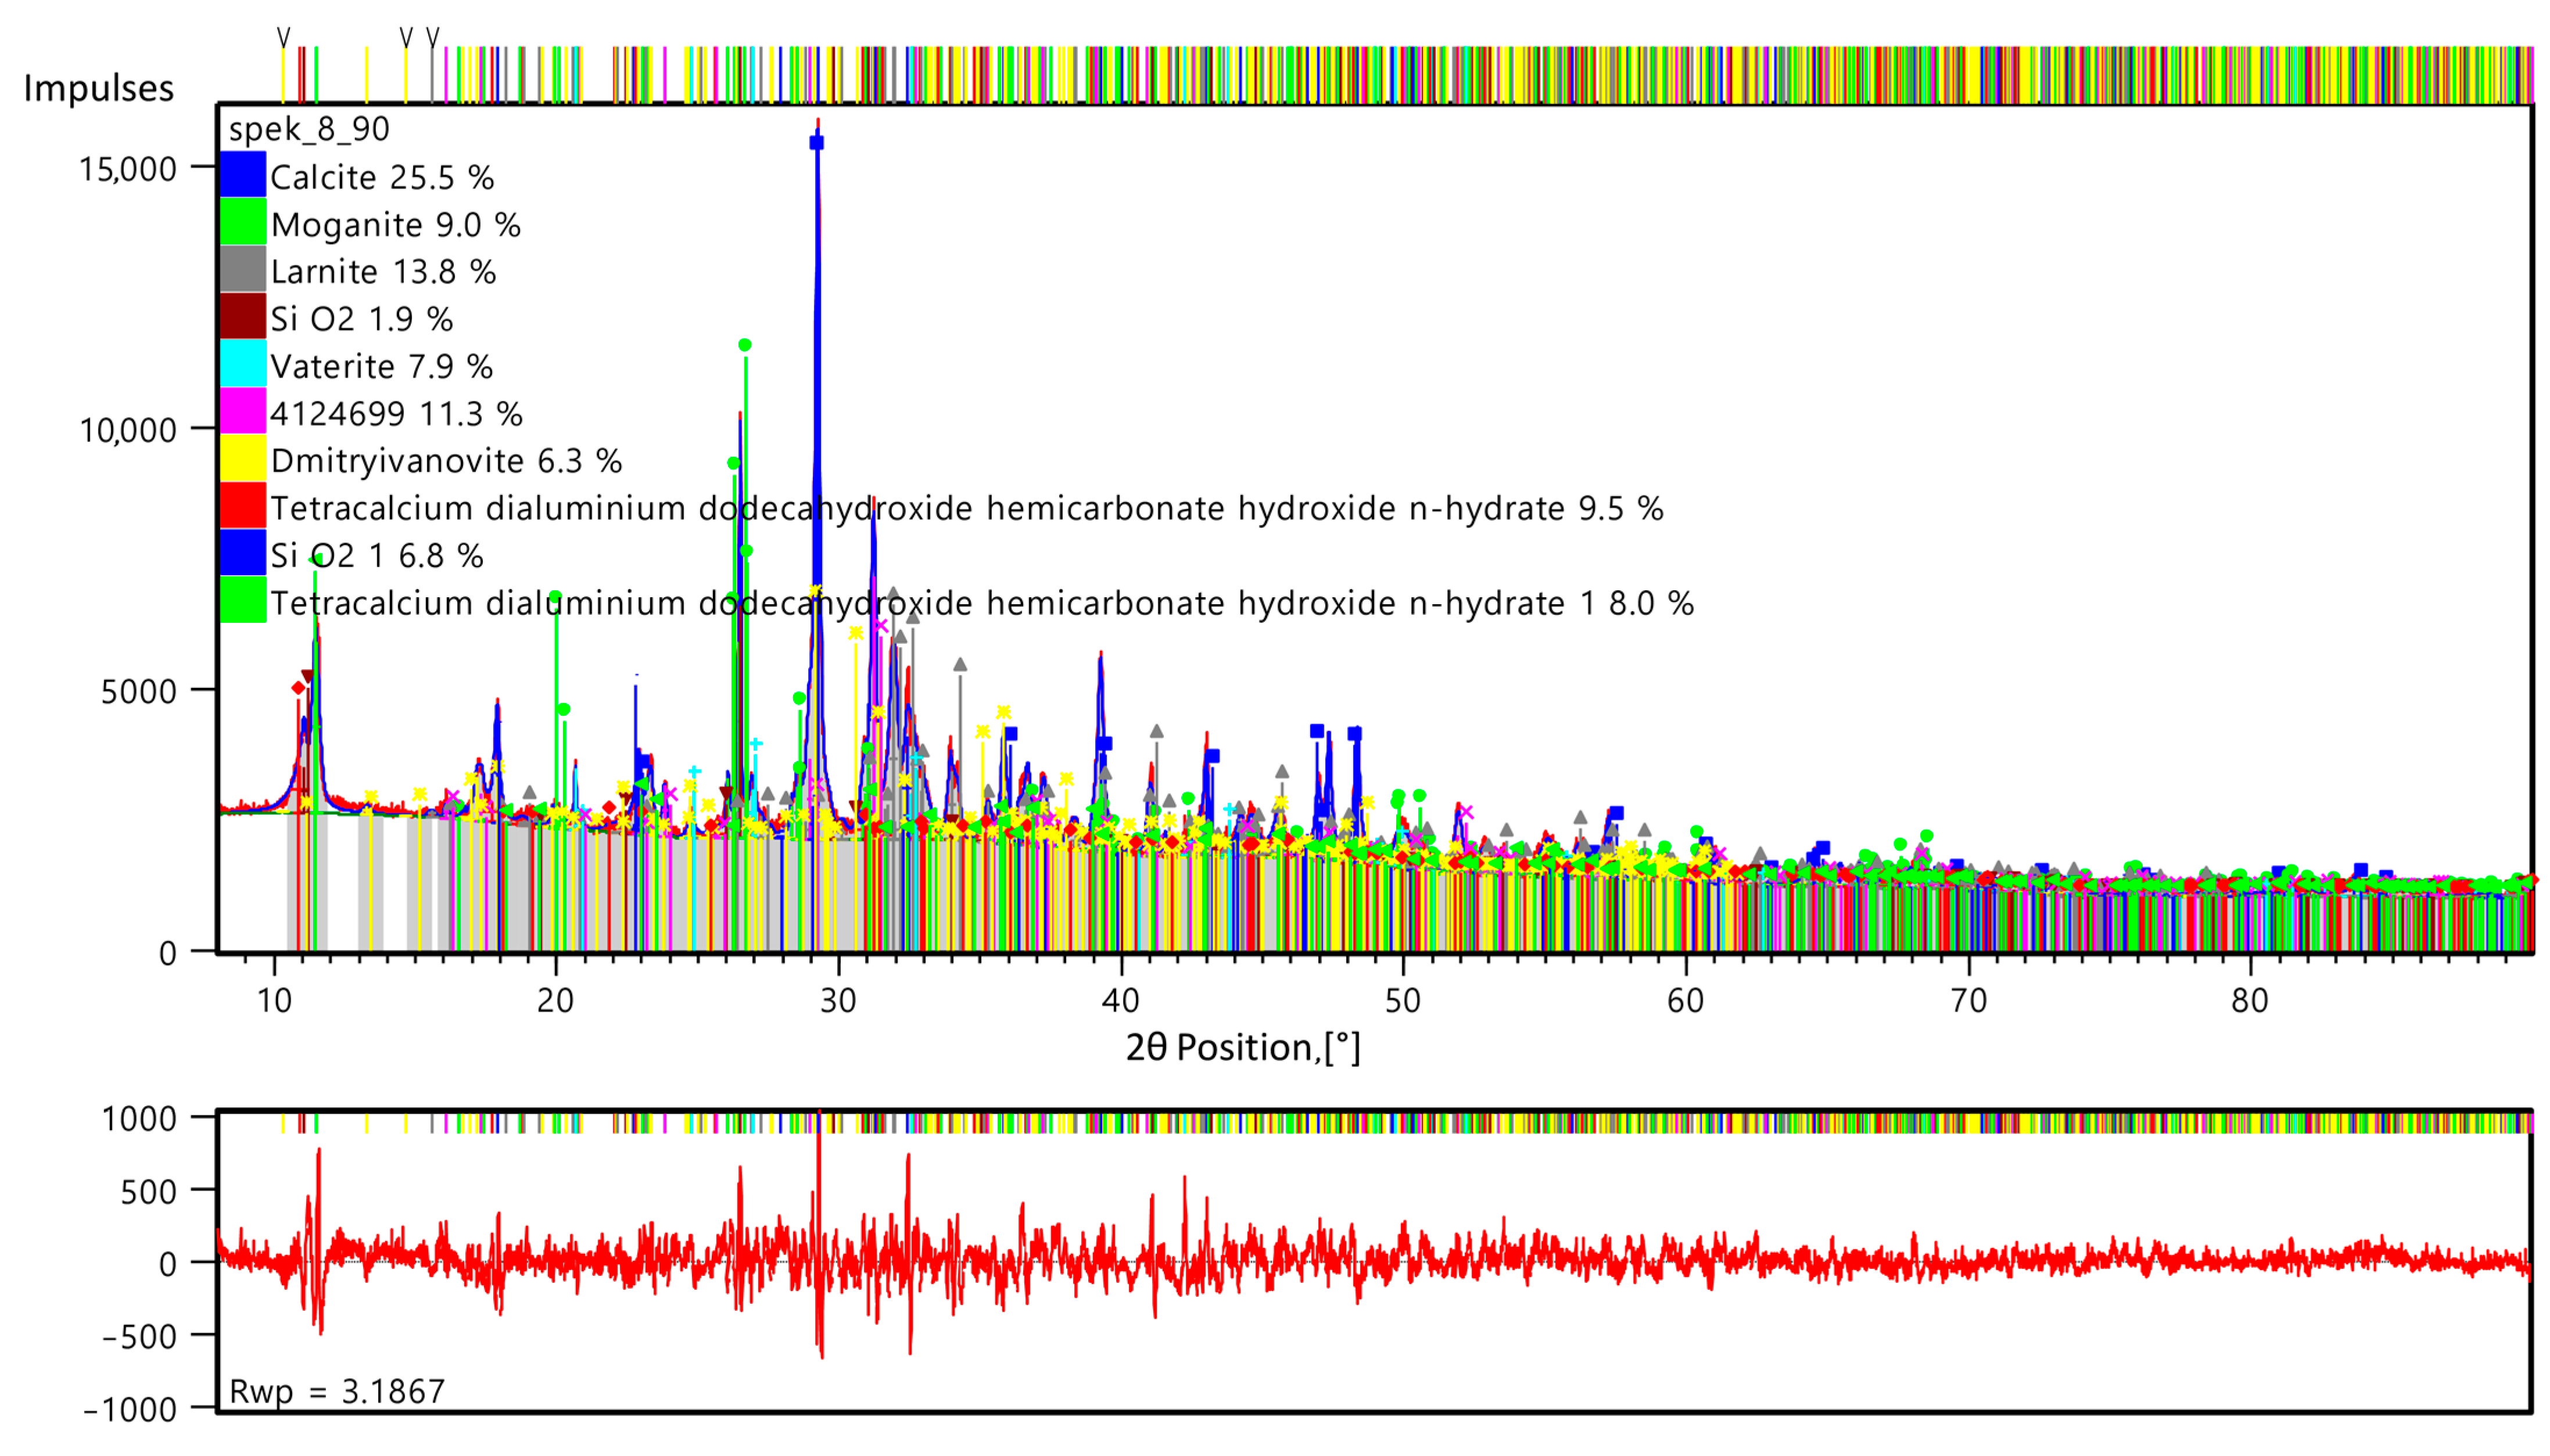Click the 2θ Position axis title
This screenshot has height=1456, width=2550.
point(1242,1047)
